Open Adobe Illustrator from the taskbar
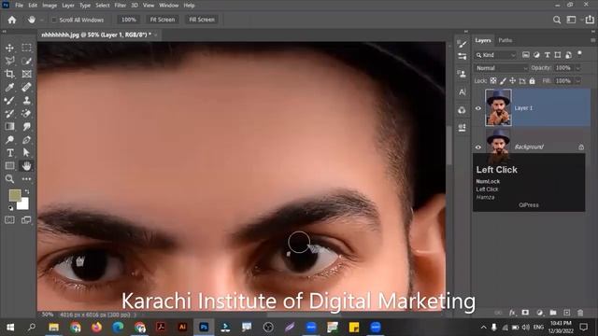The image size is (598, 336). [182, 328]
